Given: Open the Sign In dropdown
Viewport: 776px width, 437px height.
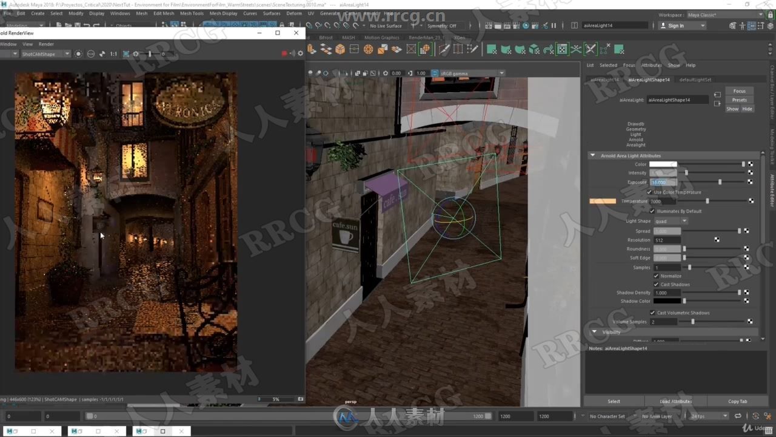Looking at the screenshot, I should [x=683, y=25].
